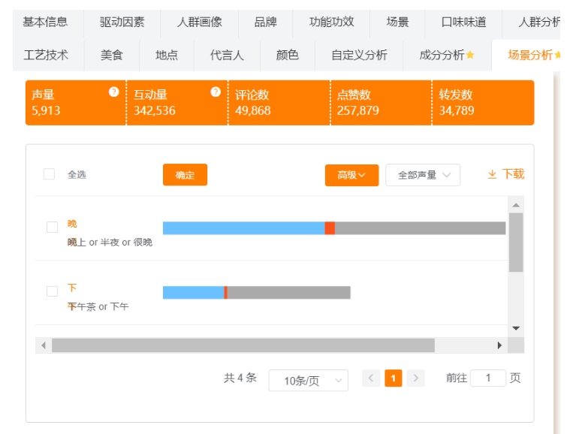Click the horizontal scrollbar left arrow

tap(44, 345)
